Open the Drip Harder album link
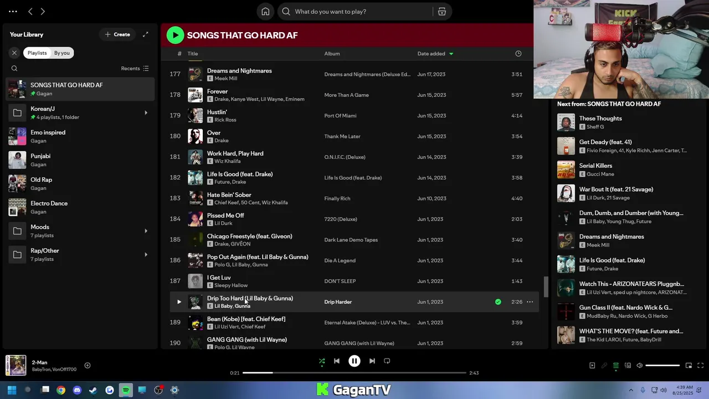Screen dimensions: 709x399 point(338,302)
